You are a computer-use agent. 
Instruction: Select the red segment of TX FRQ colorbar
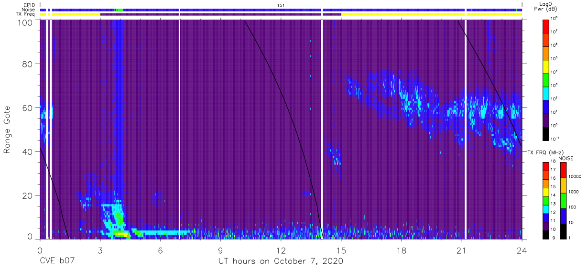(x=545, y=167)
